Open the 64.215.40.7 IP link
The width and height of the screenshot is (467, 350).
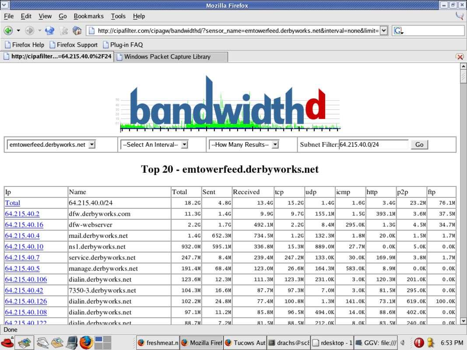click(x=22, y=257)
